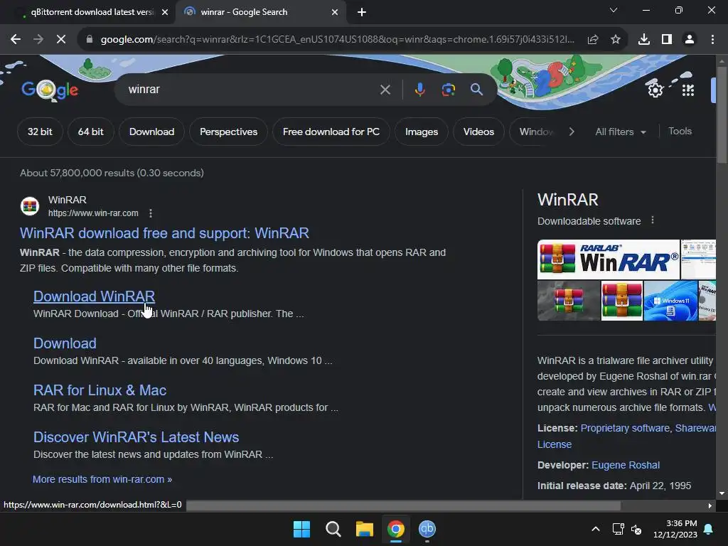Screen dimensions: 728x546
Task: Go back to the previous page
Action: click(x=16, y=40)
